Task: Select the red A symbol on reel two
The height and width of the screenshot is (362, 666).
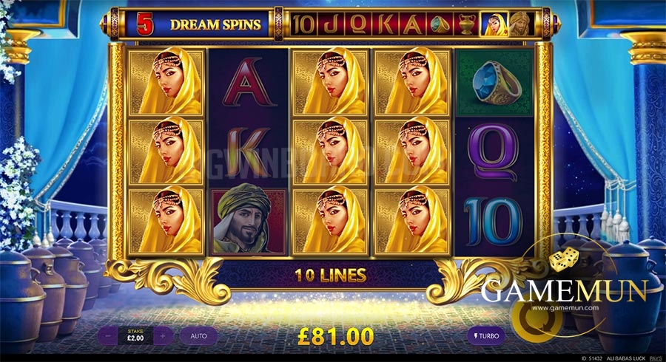Action: tap(248, 82)
